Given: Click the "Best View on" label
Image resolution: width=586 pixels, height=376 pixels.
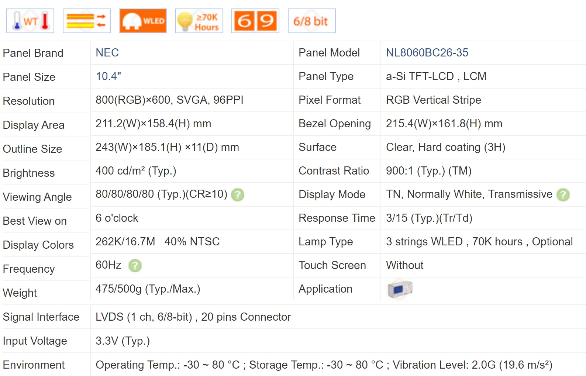Looking at the screenshot, I should [35, 221].
